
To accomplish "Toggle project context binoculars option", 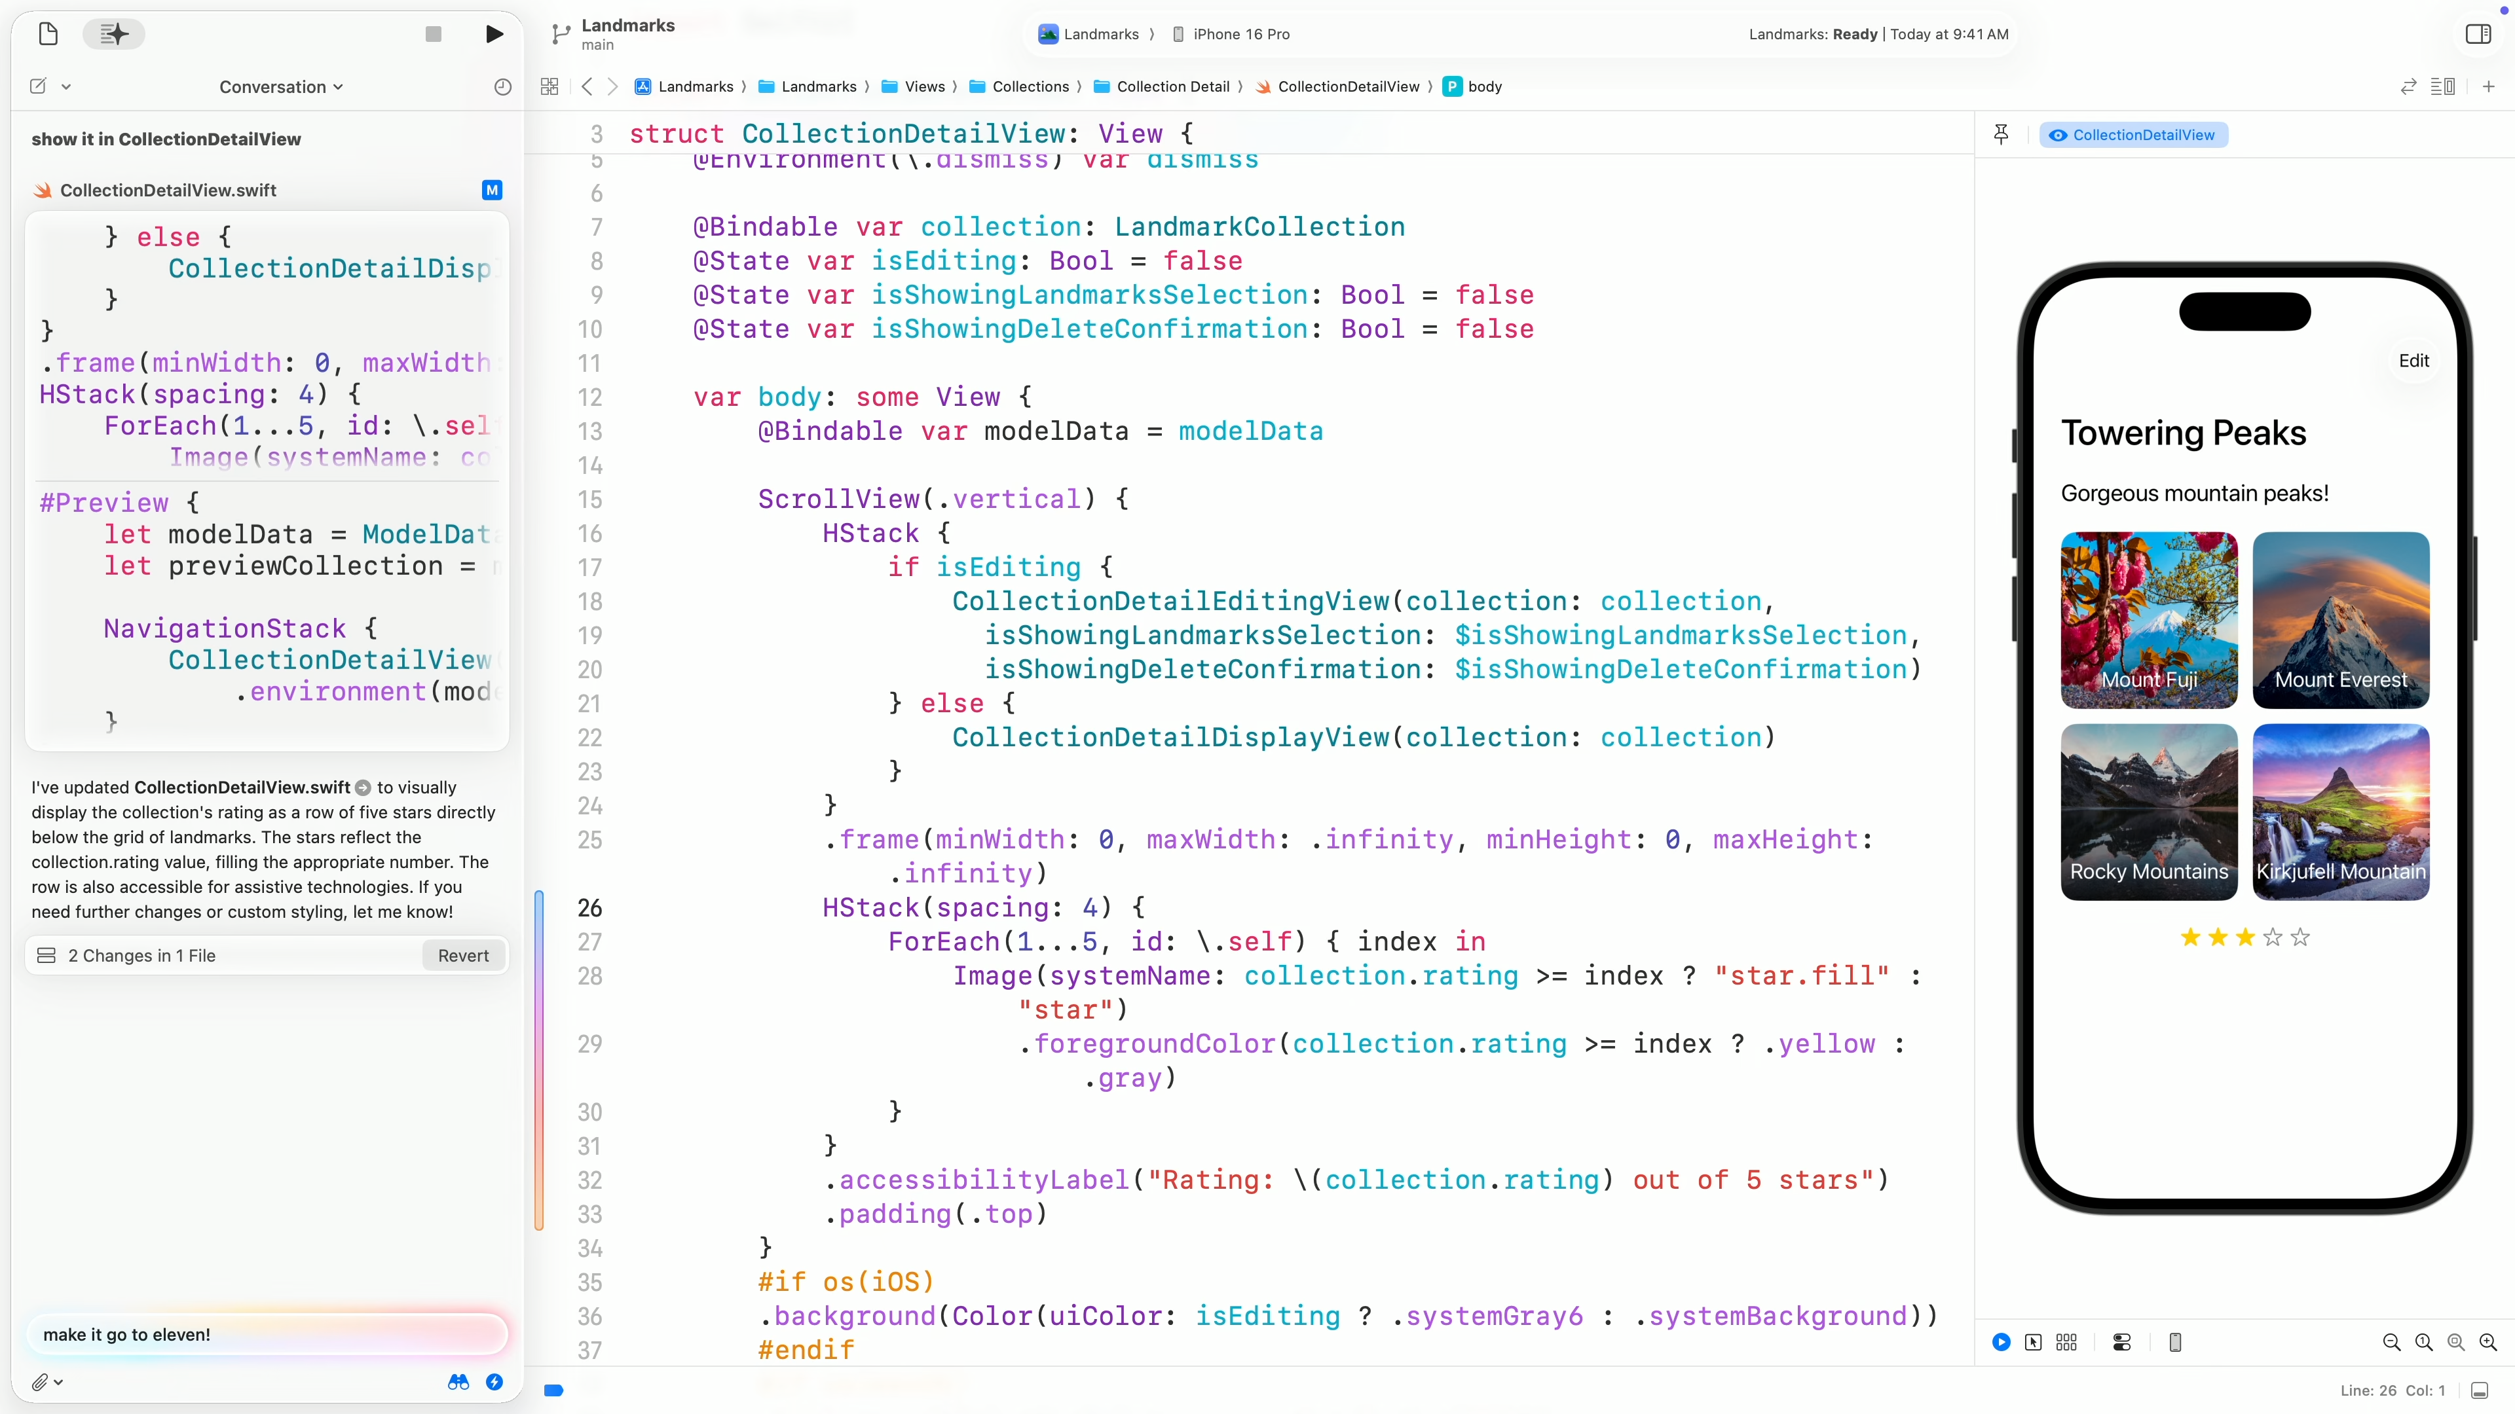I will coord(458,1382).
